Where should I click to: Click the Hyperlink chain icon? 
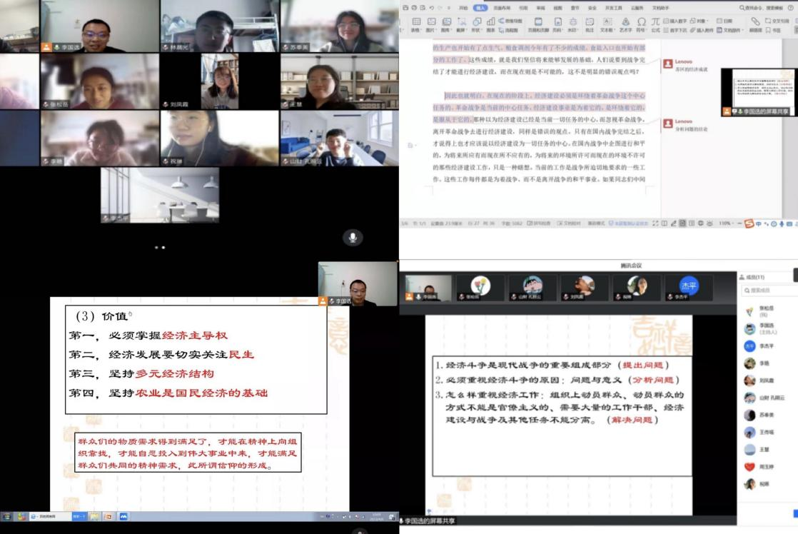click(x=755, y=21)
